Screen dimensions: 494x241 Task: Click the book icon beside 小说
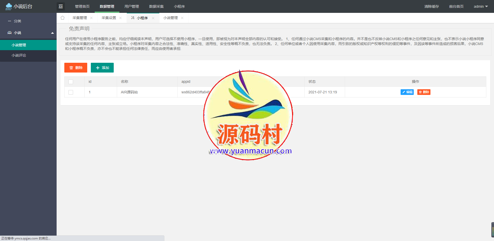coord(10,33)
